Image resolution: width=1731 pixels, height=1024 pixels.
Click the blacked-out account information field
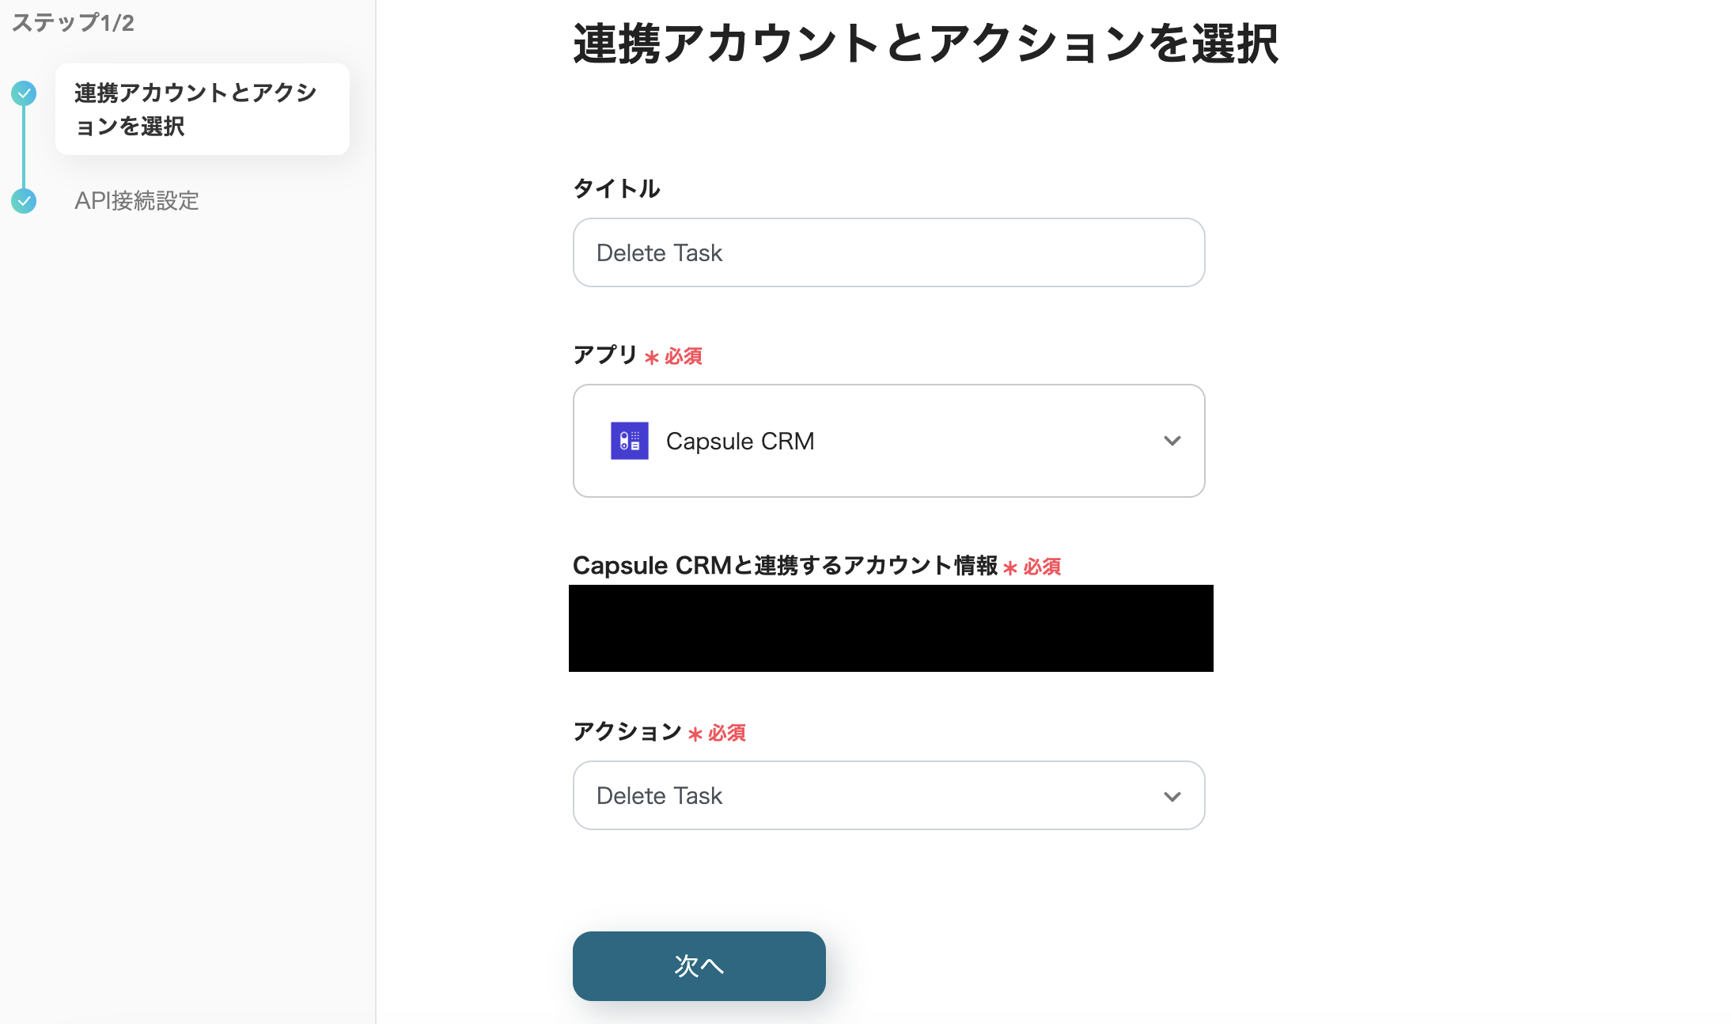coord(891,628)
